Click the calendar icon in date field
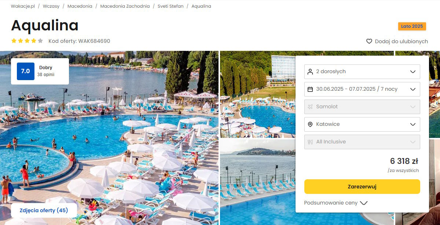Viewport: 440px width, 225px height. (x=310, y=89)
